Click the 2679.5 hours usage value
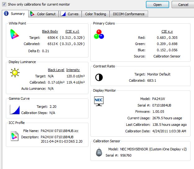 pyautogui.click(x=167, y=118)
